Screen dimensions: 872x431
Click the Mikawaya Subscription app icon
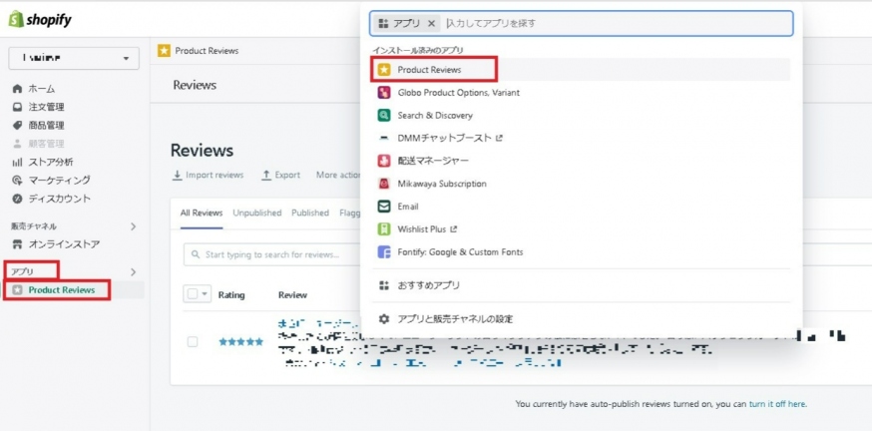coord(384,184)
